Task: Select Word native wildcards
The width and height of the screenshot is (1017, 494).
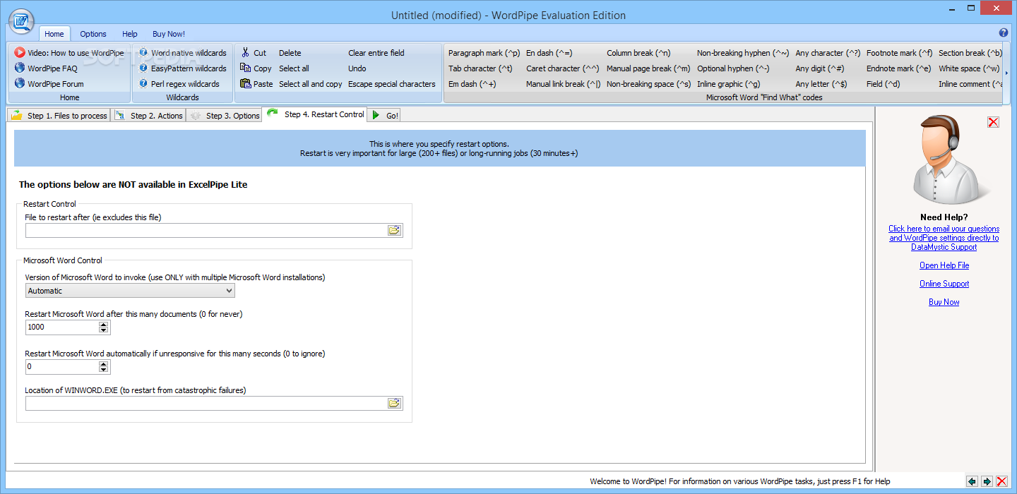Action: 182,53
